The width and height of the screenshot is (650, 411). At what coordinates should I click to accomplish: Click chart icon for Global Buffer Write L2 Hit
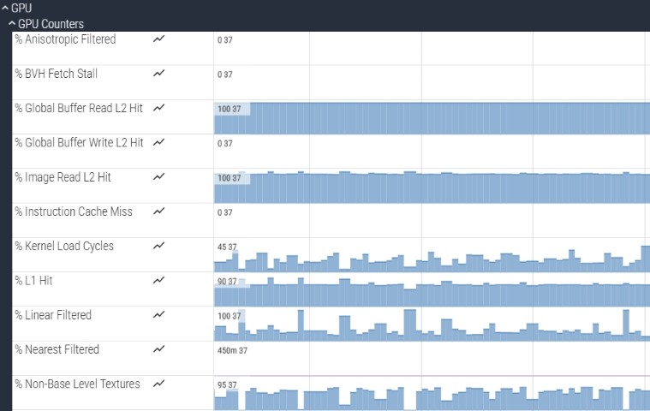(158, 143)
